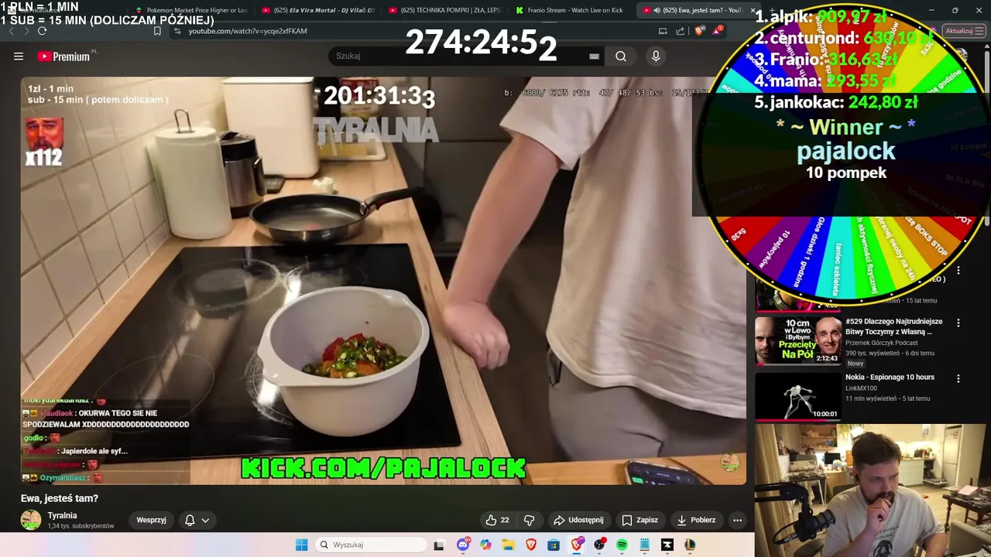Share this page via address bar icon

(x=680, y=31)
